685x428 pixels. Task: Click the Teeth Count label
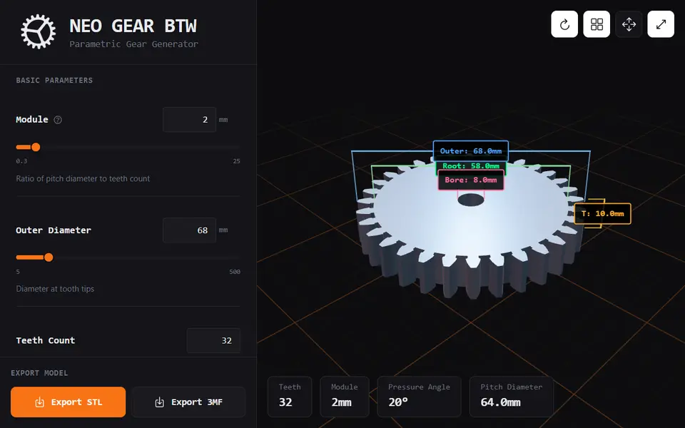46,341
